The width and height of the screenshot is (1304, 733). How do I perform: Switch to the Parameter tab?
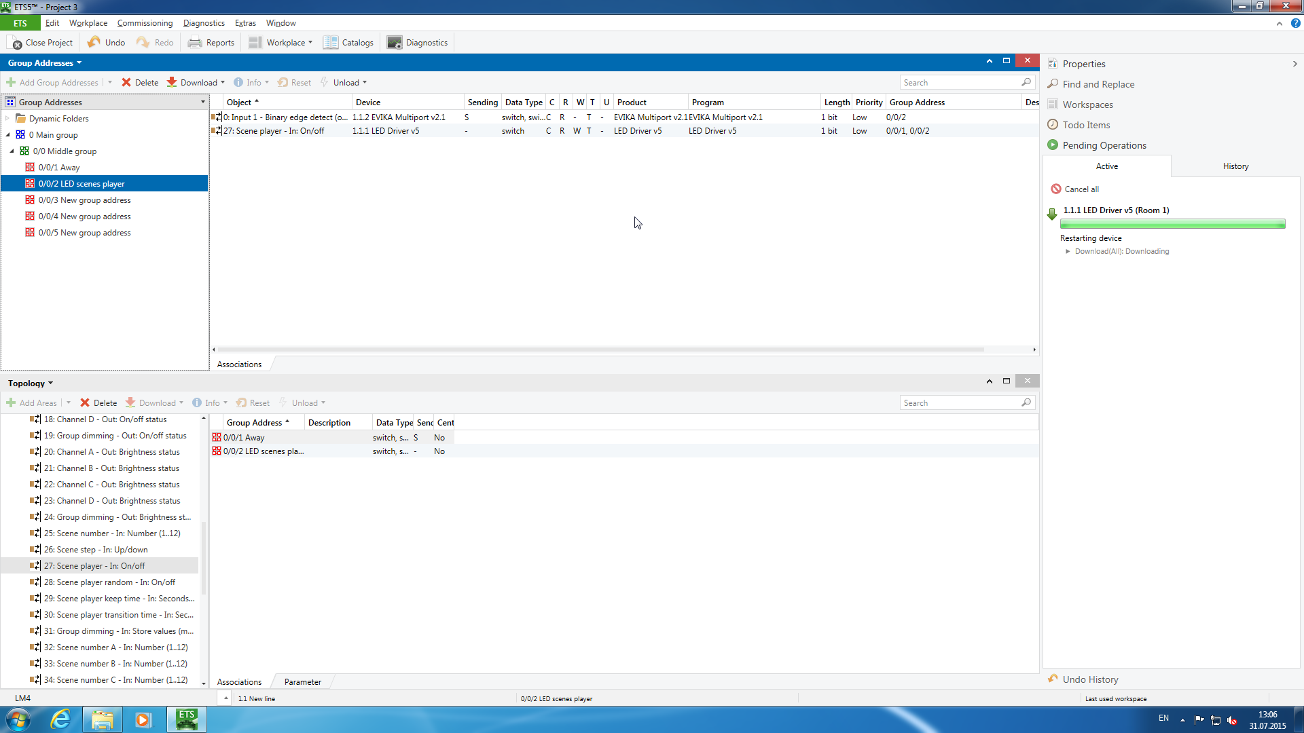coord(302,682)
